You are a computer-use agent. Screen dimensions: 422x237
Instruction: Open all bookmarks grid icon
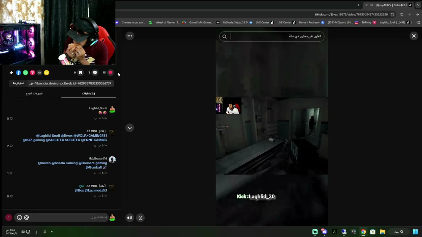(x=418, y=22)
